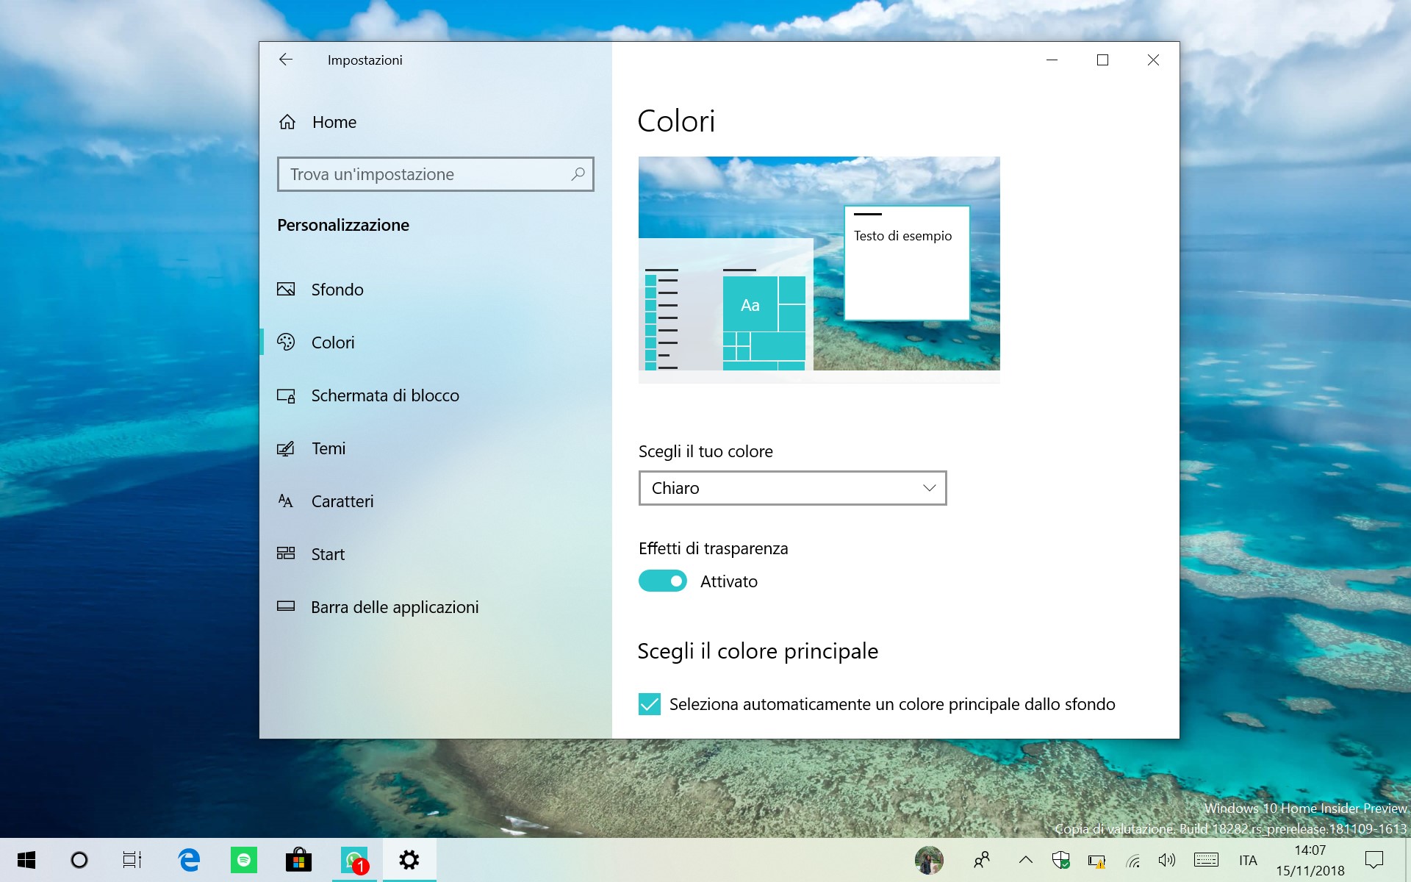The image size is (1411, 882).
Task: Click the brush icon beside Temi
Action: tap(286, 448)
